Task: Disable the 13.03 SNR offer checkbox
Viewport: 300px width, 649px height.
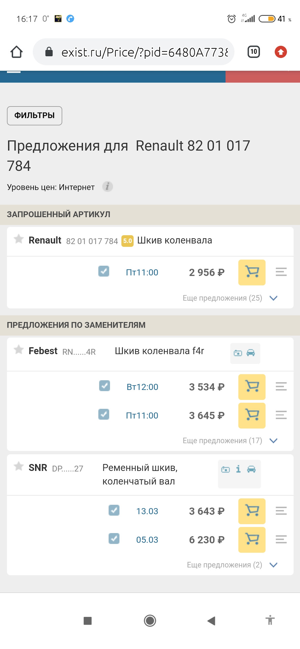Action: point(114,510)
